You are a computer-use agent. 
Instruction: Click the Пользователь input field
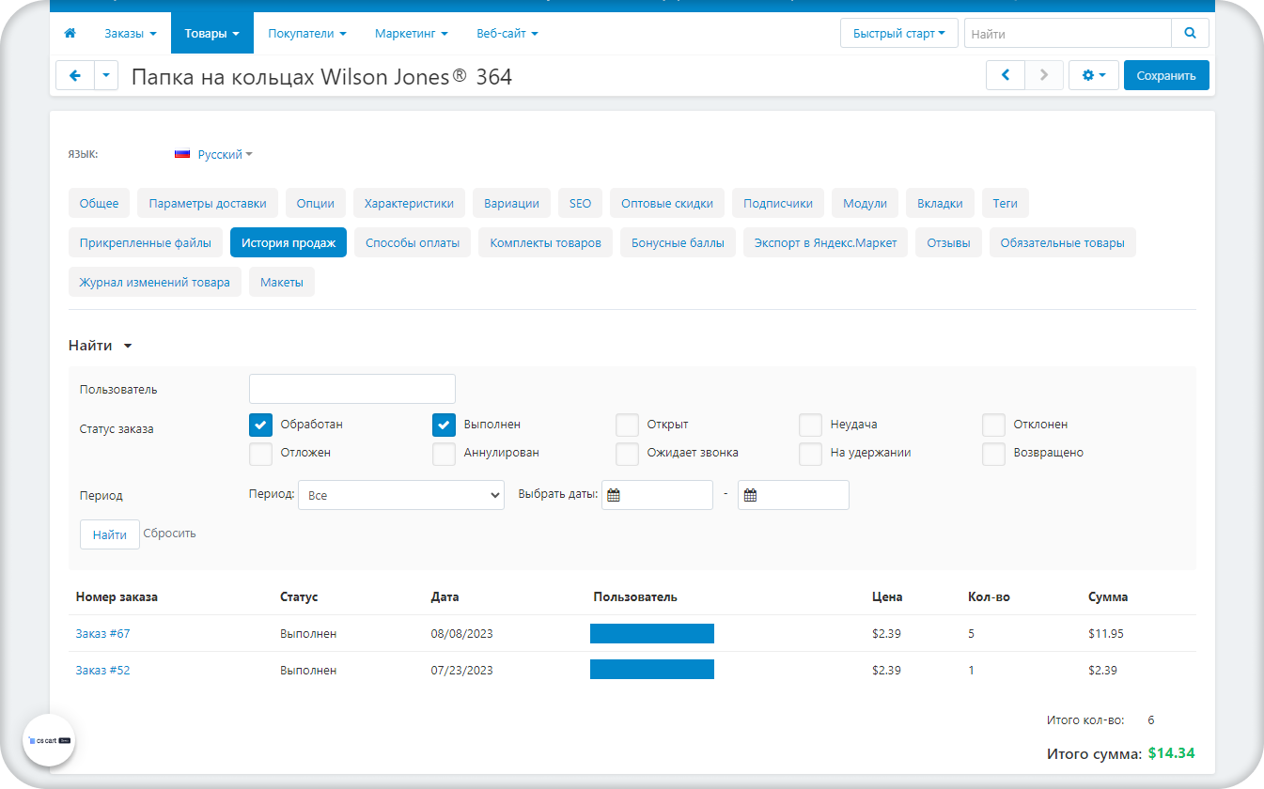click(x=352, y=389)
